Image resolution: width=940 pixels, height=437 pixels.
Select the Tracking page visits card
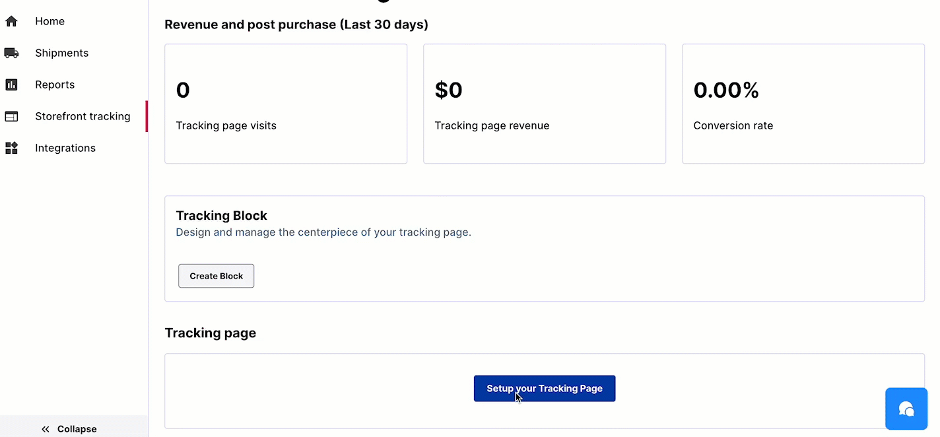tap(286, 104)
